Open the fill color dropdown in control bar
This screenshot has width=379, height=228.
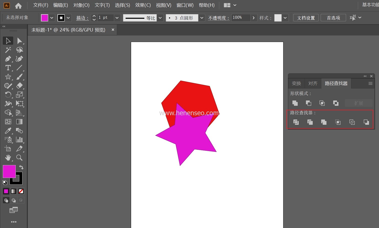tap(52, 18)
